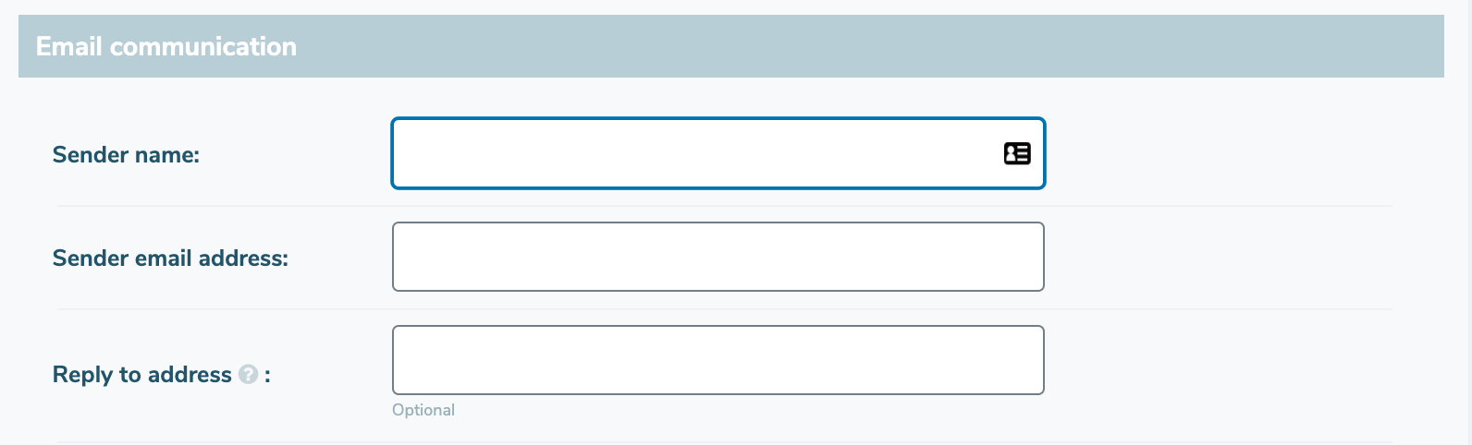
Task: Select the Reply to address input box
Action: [x=718, y=360]
